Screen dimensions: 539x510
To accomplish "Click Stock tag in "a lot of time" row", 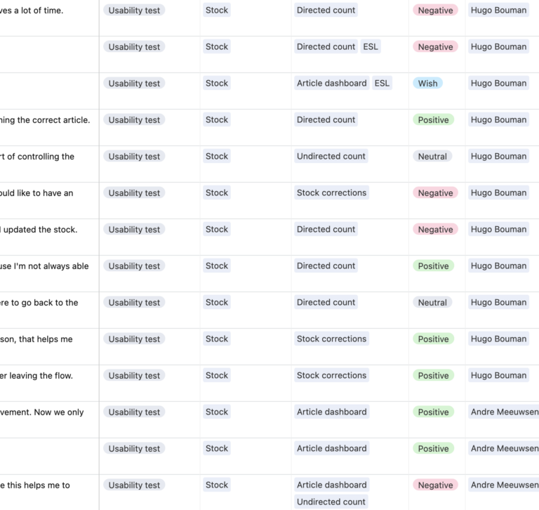I will point(216,11).
